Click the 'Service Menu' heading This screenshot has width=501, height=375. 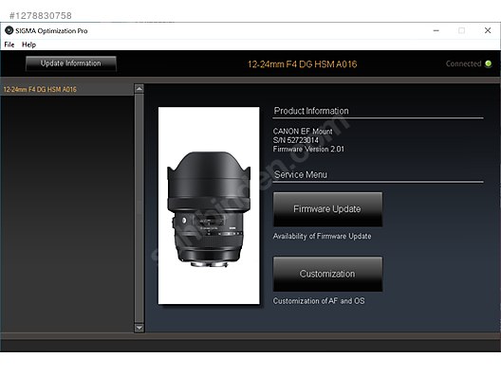pyautogui.click(x=301, y=175)
